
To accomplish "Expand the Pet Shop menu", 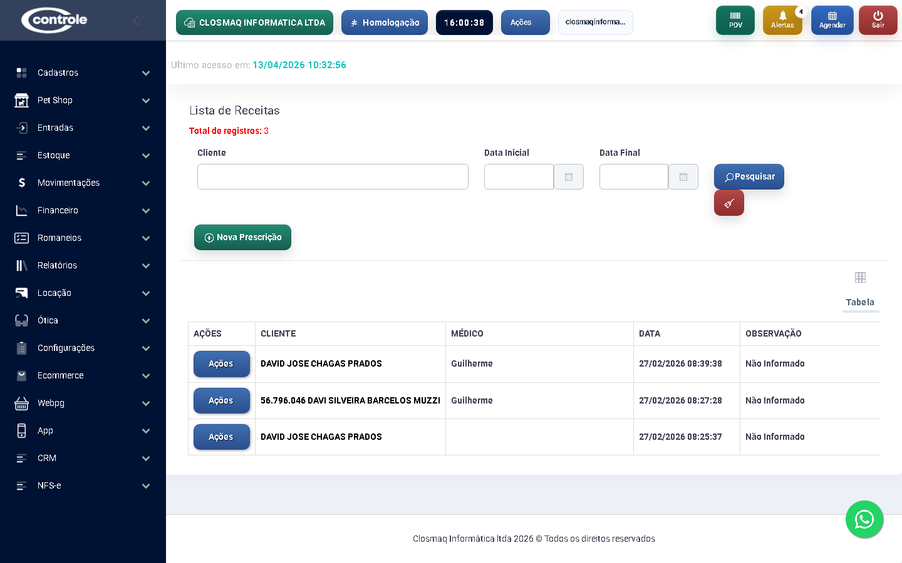I will (83, 100).
